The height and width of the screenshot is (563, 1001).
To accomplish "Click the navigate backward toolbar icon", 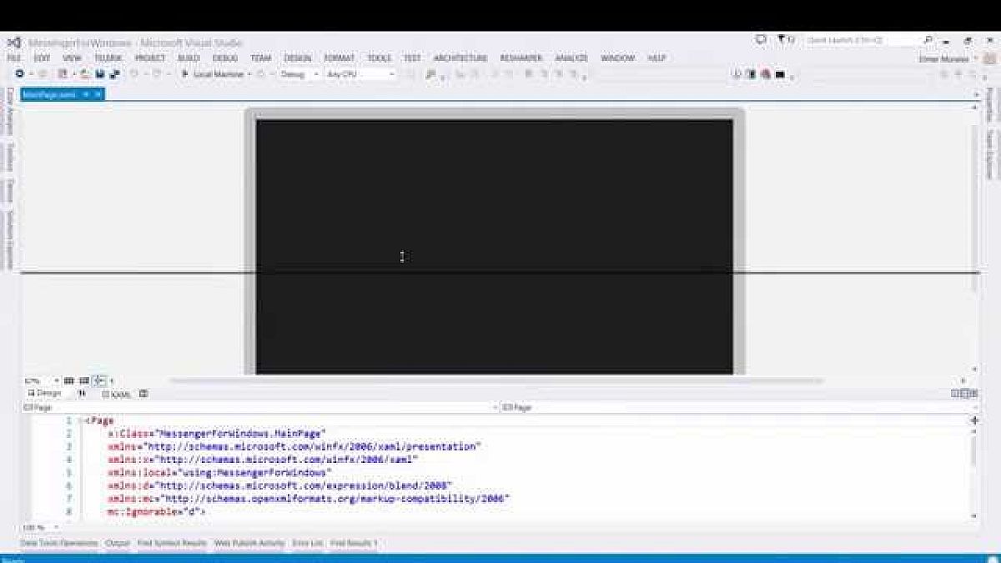I will tap(20, 74).
